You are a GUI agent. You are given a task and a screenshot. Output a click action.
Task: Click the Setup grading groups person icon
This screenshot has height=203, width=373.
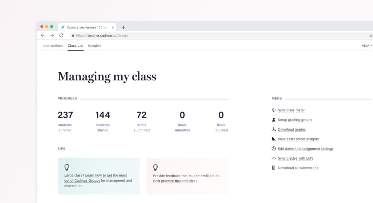pyautogui.click(x=274, y=120)
